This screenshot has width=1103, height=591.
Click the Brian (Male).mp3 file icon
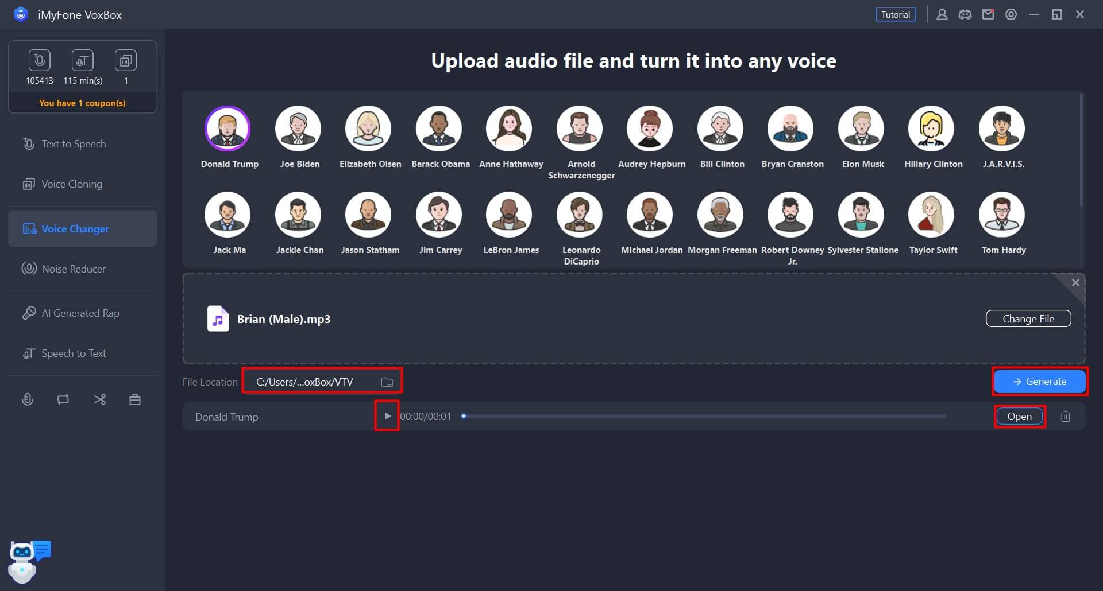click(x=218, y=318)
